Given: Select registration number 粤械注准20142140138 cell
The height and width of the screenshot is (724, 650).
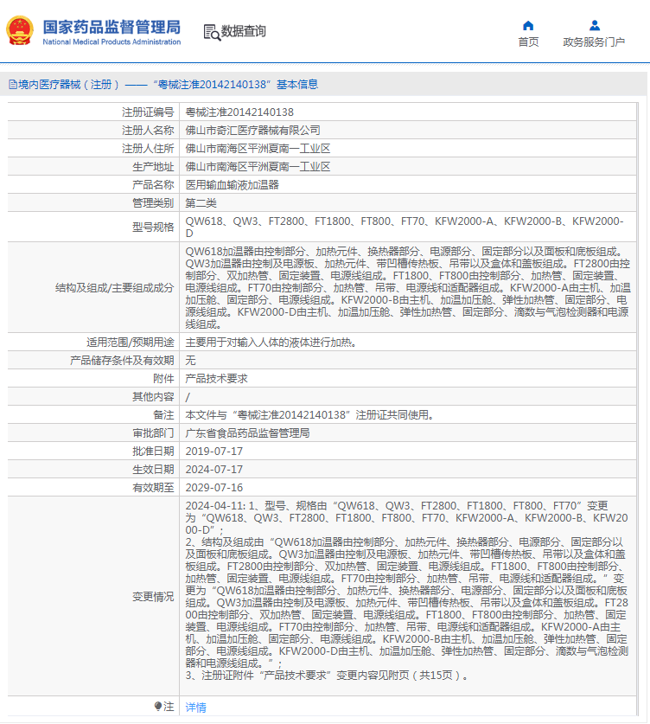Looking at the screenshot, I should click(239, 112).
